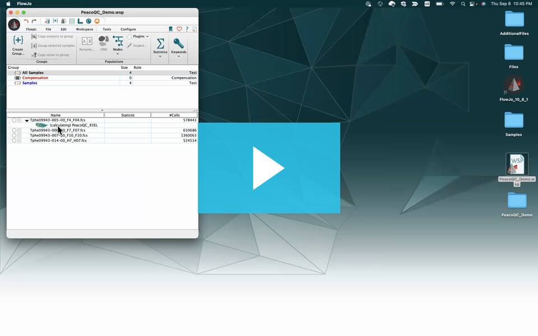This screenshot has width=538, height=336.
Task: Open the Edit ribbon tab
Action: tap(63, 30)
